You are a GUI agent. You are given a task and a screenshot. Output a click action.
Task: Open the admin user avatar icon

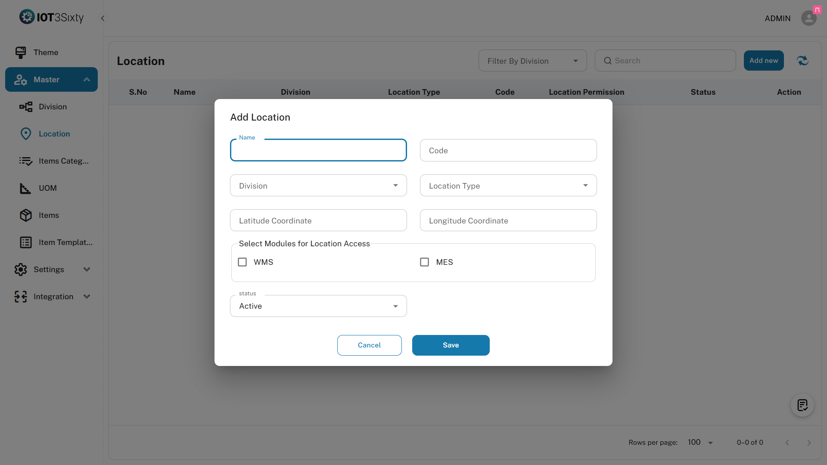(808, 18)
